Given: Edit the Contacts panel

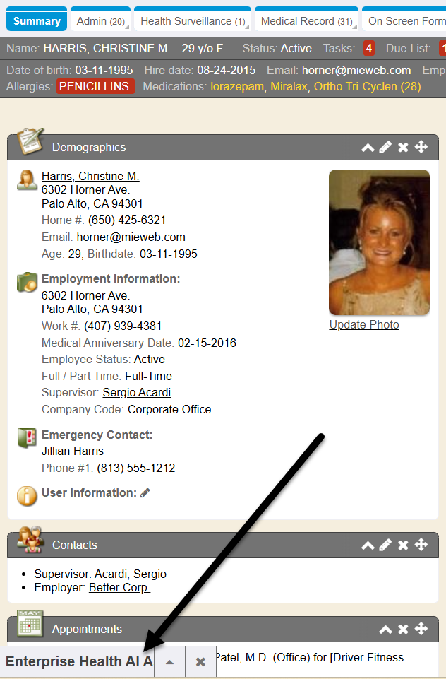Looking at the screenshot, I should tap(385, 545).
